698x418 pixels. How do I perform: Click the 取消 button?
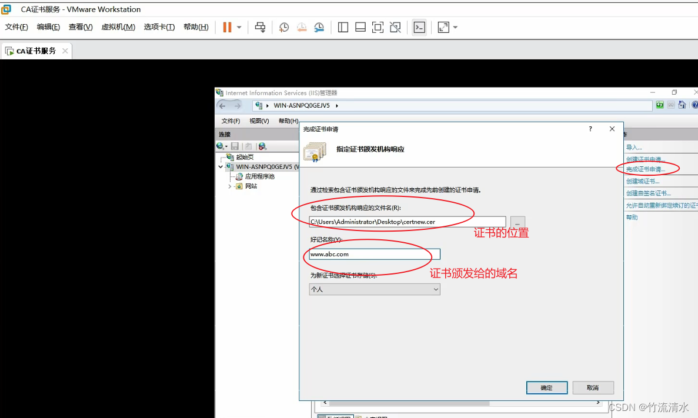(593, 388)
